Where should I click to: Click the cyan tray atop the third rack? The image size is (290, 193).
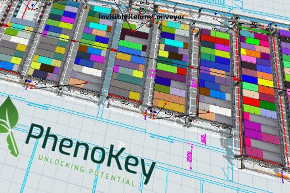102,9
